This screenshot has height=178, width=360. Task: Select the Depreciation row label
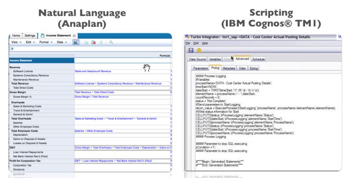click(20, 135)
